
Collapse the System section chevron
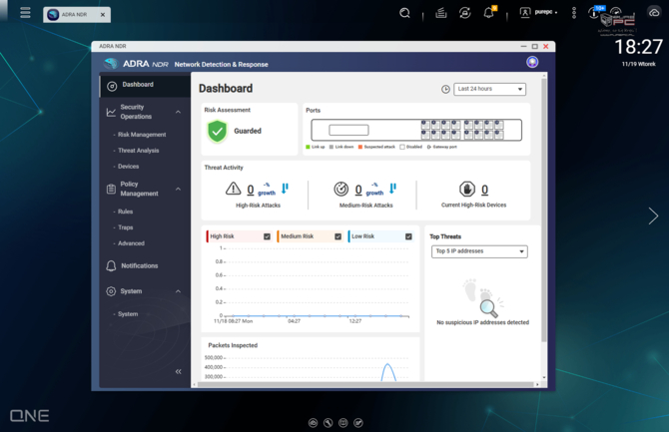click(178, 291)
